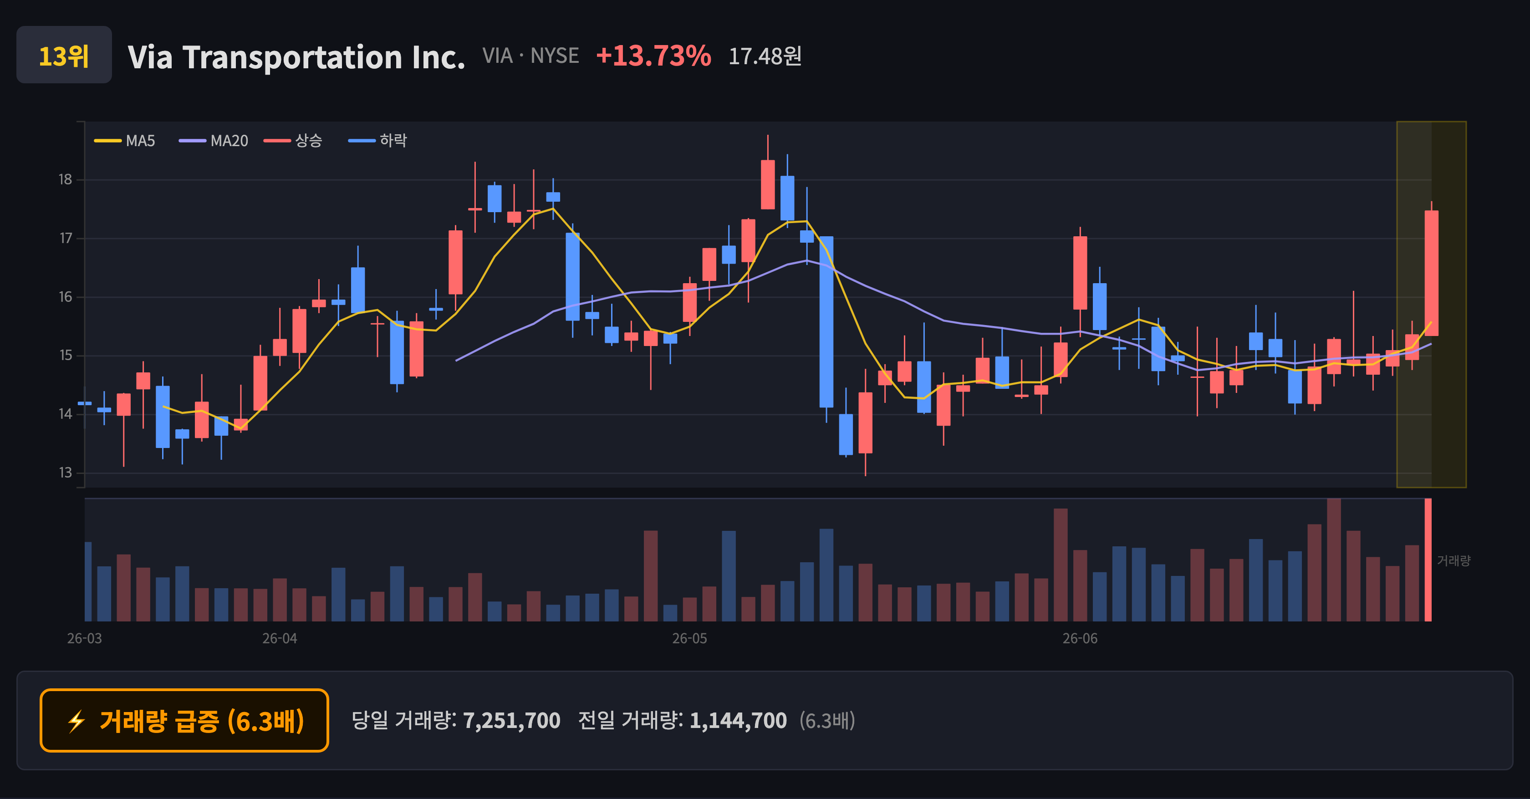
Task: Click the 14 price axis label
Action: (65, 414)
